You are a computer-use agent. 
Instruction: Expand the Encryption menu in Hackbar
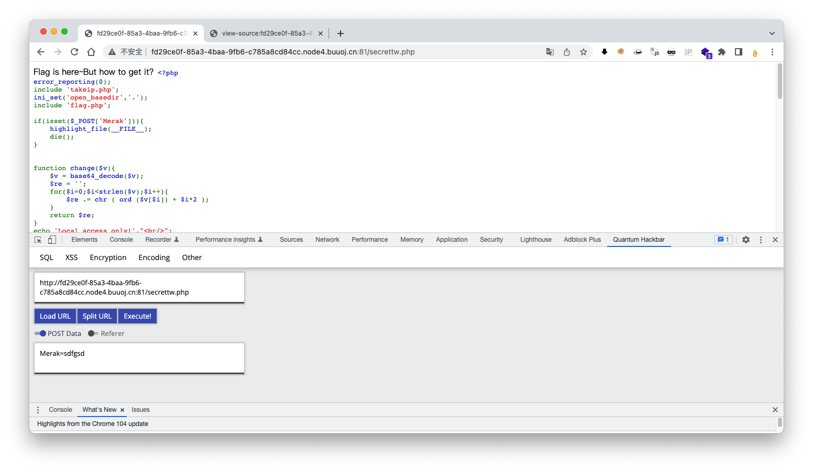[108, 257]
